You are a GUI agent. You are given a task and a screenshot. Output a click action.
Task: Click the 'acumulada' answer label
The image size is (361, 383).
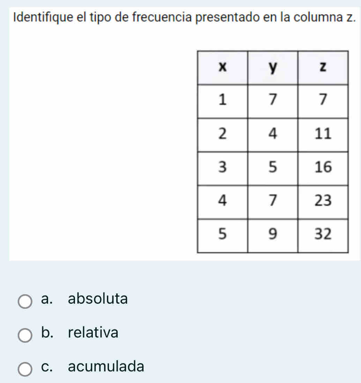tap(106, 367)
